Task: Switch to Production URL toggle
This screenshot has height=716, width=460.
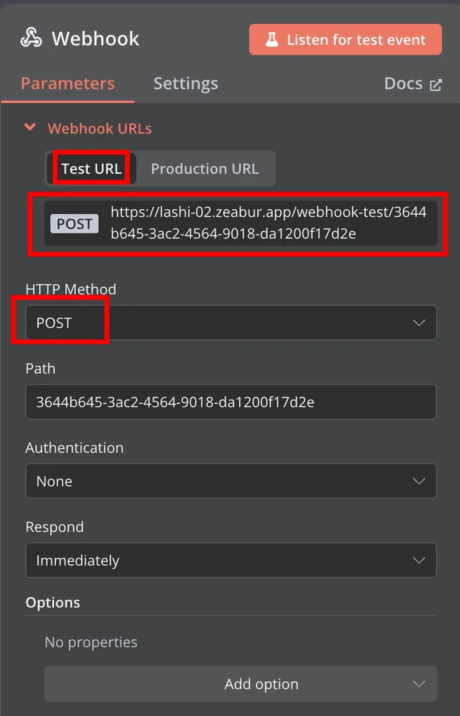Action: (x=205, y=168)
